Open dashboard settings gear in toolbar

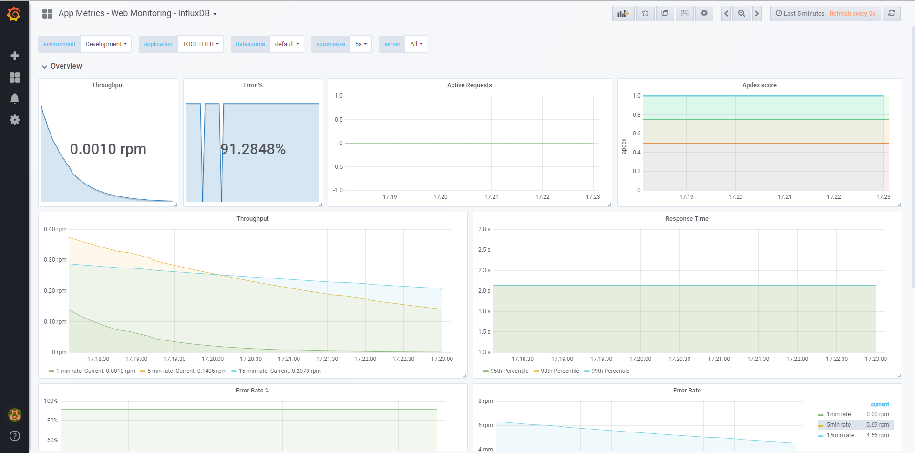tap(704, 13)
